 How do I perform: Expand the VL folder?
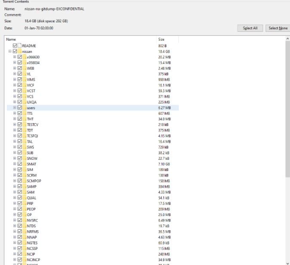click(x=15, y=74)
